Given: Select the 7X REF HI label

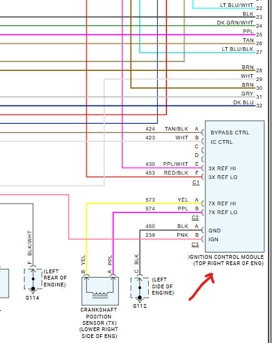Looking at the screenshot, I should tap(222, 204).
